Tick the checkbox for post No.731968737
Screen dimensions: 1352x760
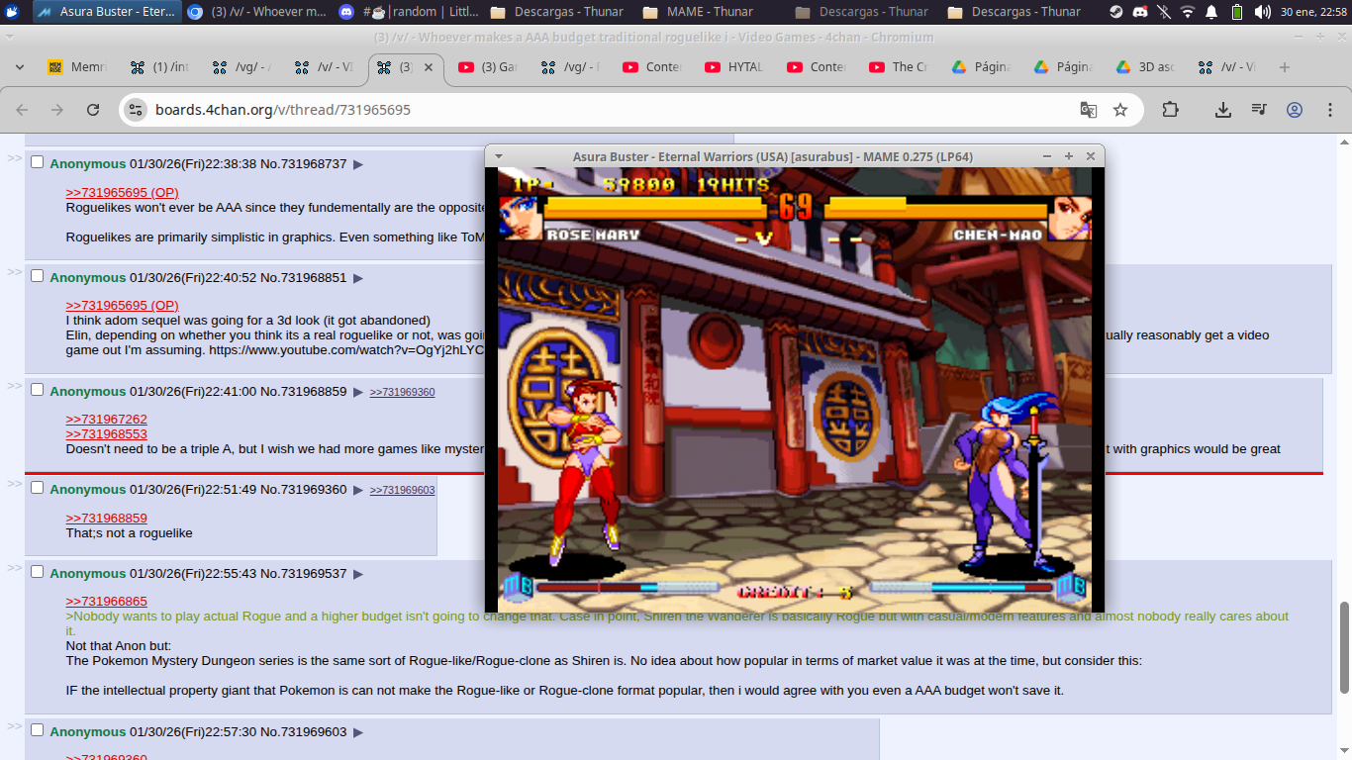point(38,162)
